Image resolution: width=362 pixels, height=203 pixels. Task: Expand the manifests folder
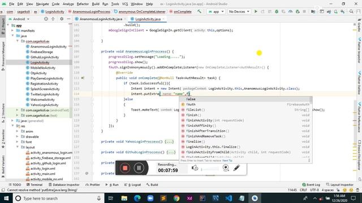[x=12, y=30]
